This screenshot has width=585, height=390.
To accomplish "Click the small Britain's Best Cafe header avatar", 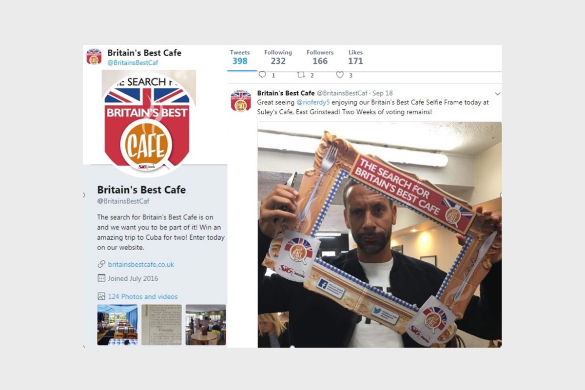I will (94, 57).
